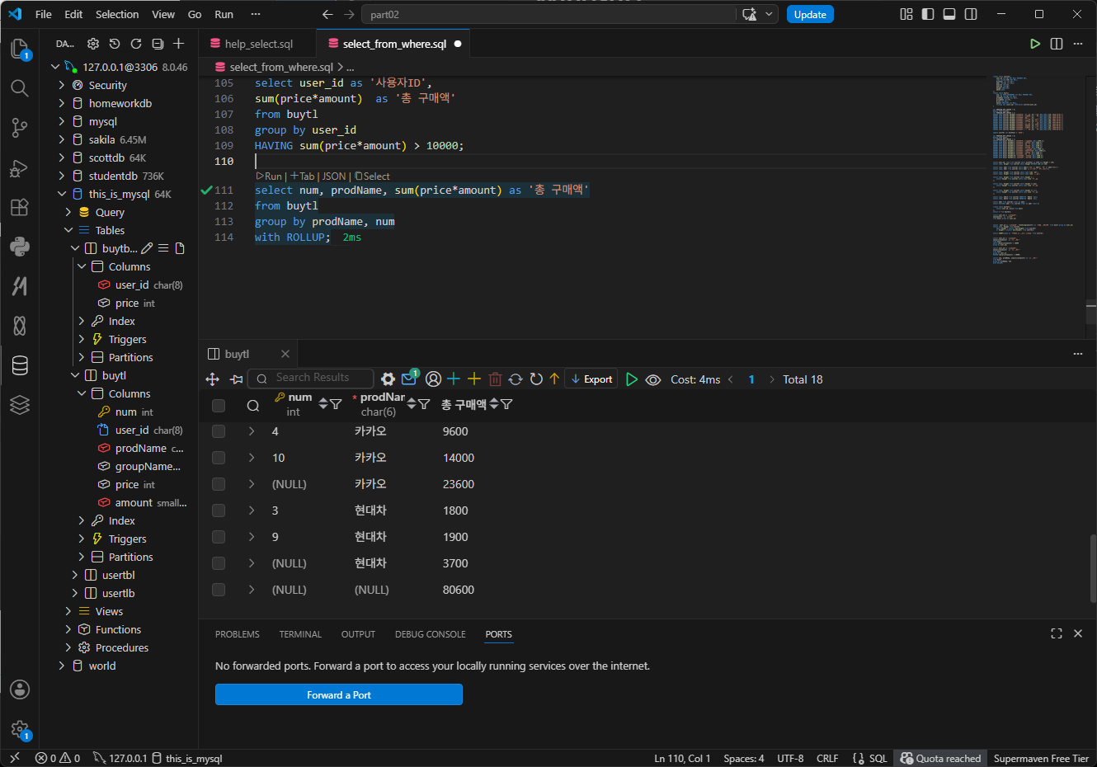The width and height of the screenshot is (1097, 767).
Task: Check the row with total 80600
Action: coord(219,590)
